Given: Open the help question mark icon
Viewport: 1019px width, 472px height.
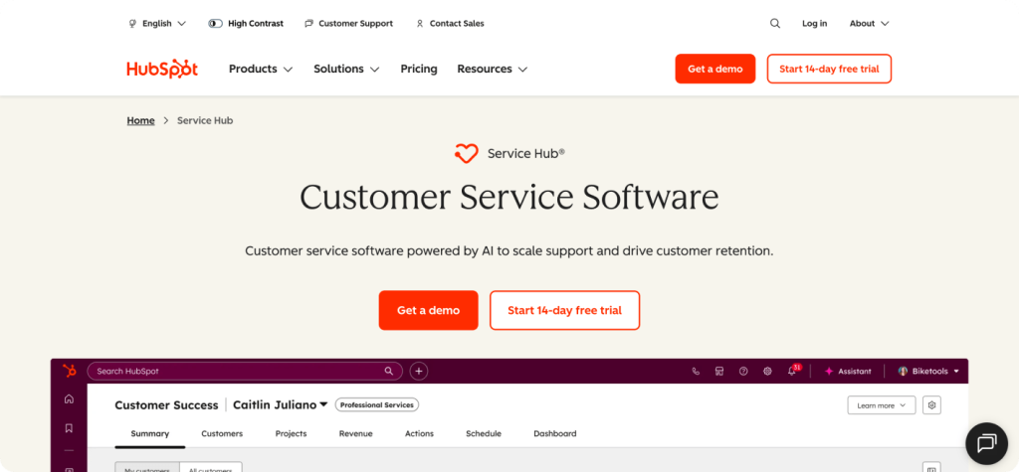Looking at the screenshot, I should 743,372.
